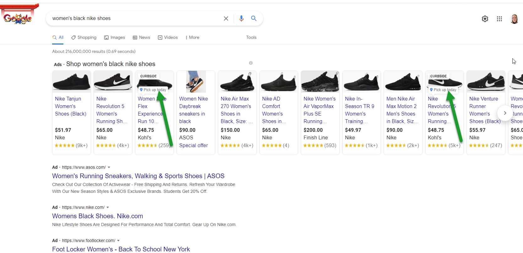Screen dimensions: 523x253
Task: Switch to the Images tab
Action: coord(115,37)
